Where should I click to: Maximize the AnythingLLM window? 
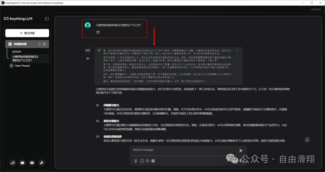coord(312,3)
